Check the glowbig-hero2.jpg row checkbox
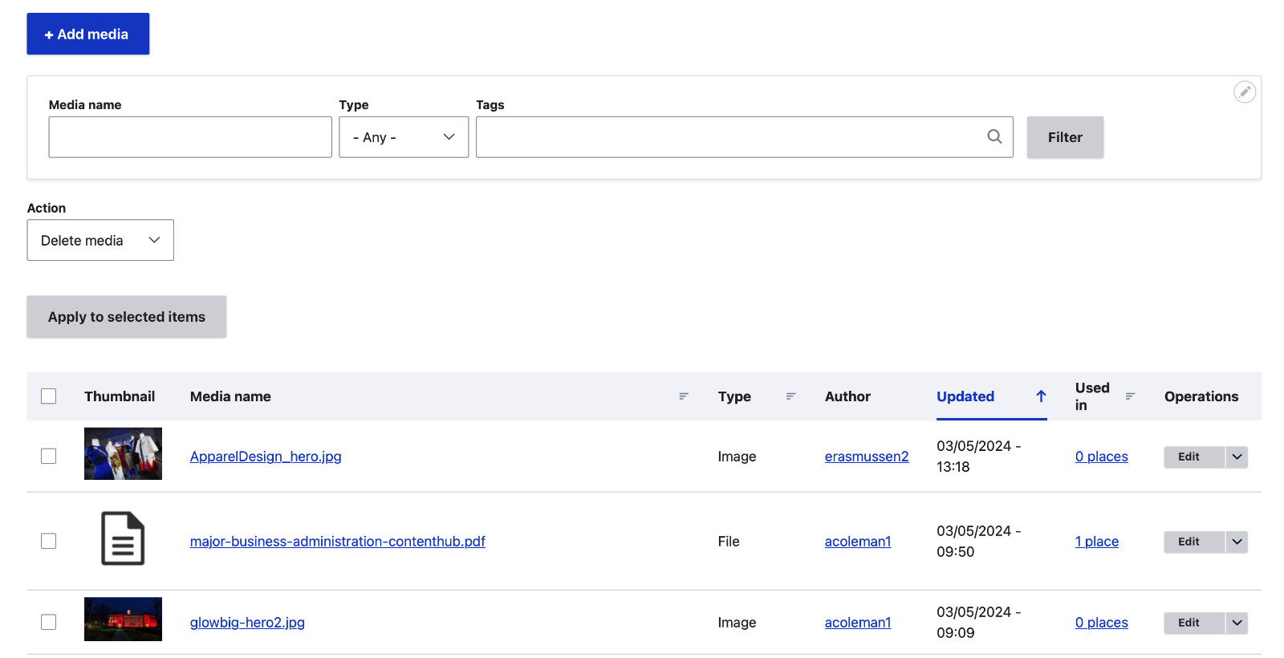 pyautogui.click(x=49, y=622)
